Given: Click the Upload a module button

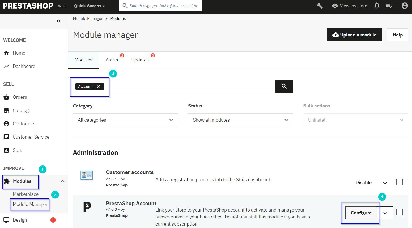Looking at the screenshot, I should (354, 35).
